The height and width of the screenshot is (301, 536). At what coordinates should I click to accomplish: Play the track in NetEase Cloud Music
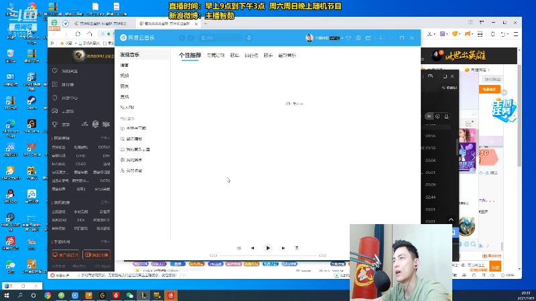pos(267,248)
